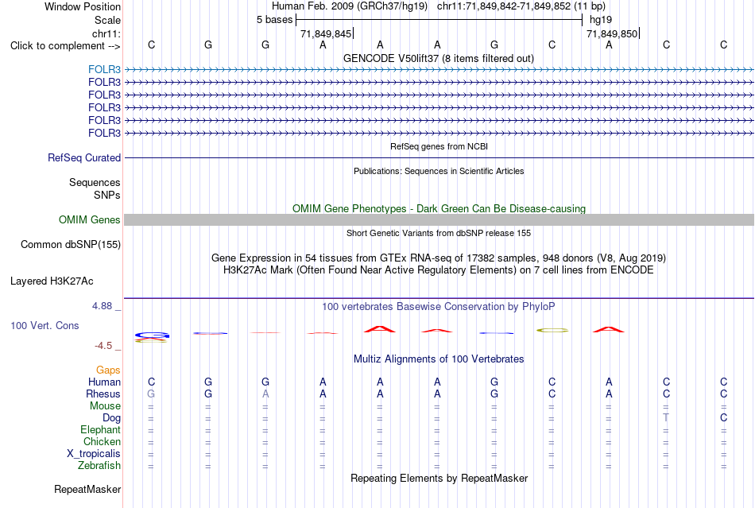The image size is (755, 508).
Task: Select the Zebrafish alignment row label
Action: click(x=99, y=466)
